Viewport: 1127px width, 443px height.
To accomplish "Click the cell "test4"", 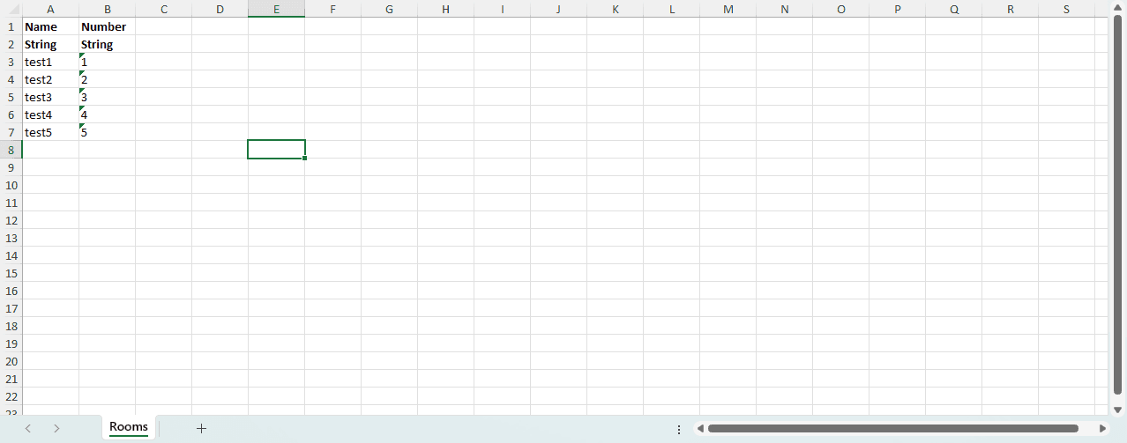I will [50, 114].
